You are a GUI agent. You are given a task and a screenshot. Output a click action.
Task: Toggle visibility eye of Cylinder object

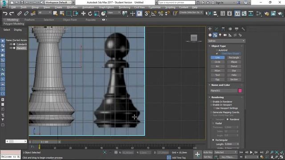[11, 44]
